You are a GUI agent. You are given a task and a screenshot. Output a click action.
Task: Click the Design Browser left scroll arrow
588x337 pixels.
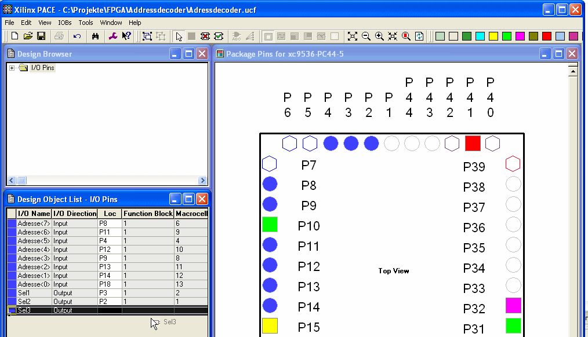click(12, 181)
